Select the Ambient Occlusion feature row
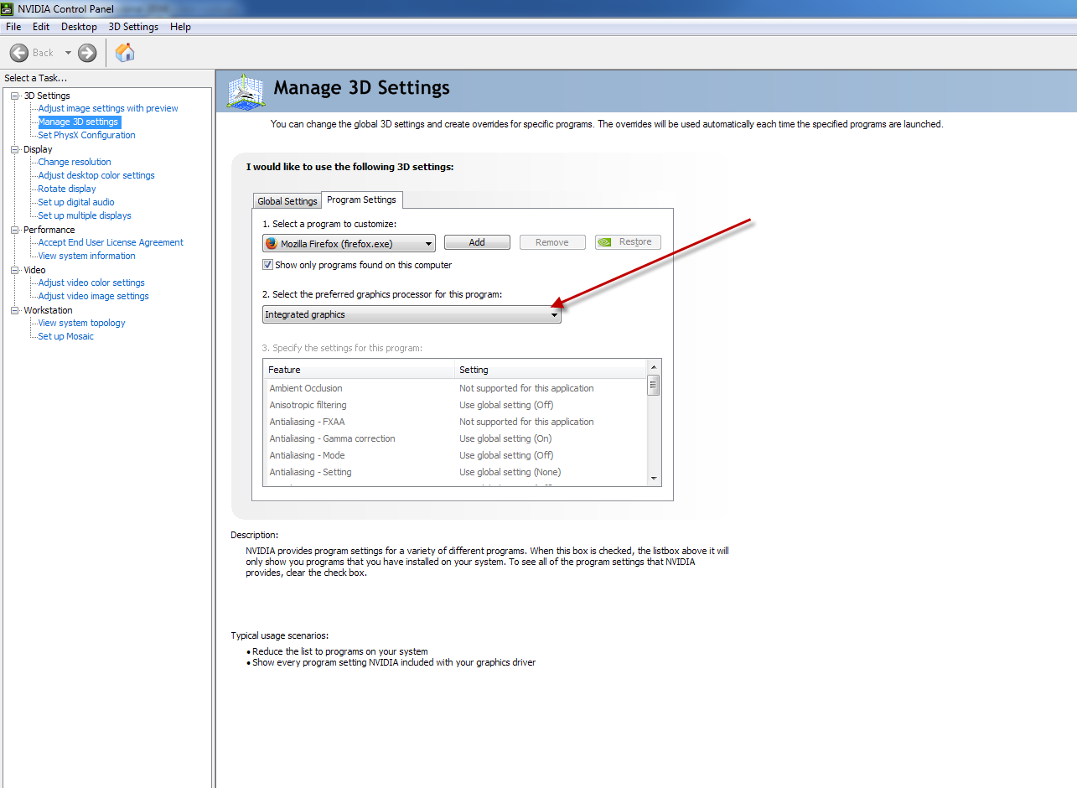The width and height of the screenshot is (1077, 788). pos(455,388)
